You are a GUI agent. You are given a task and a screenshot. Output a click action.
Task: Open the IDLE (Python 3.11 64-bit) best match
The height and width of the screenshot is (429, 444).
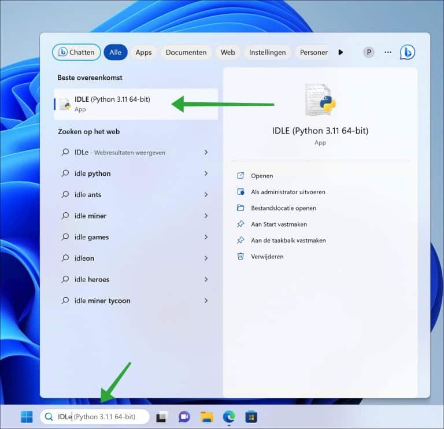[x=136, y=104]
